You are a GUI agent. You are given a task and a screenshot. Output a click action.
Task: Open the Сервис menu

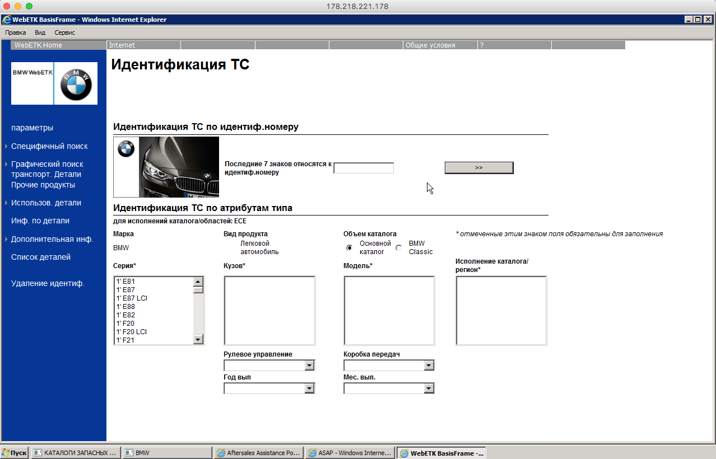pyautogui.click(x=64, y=32)
